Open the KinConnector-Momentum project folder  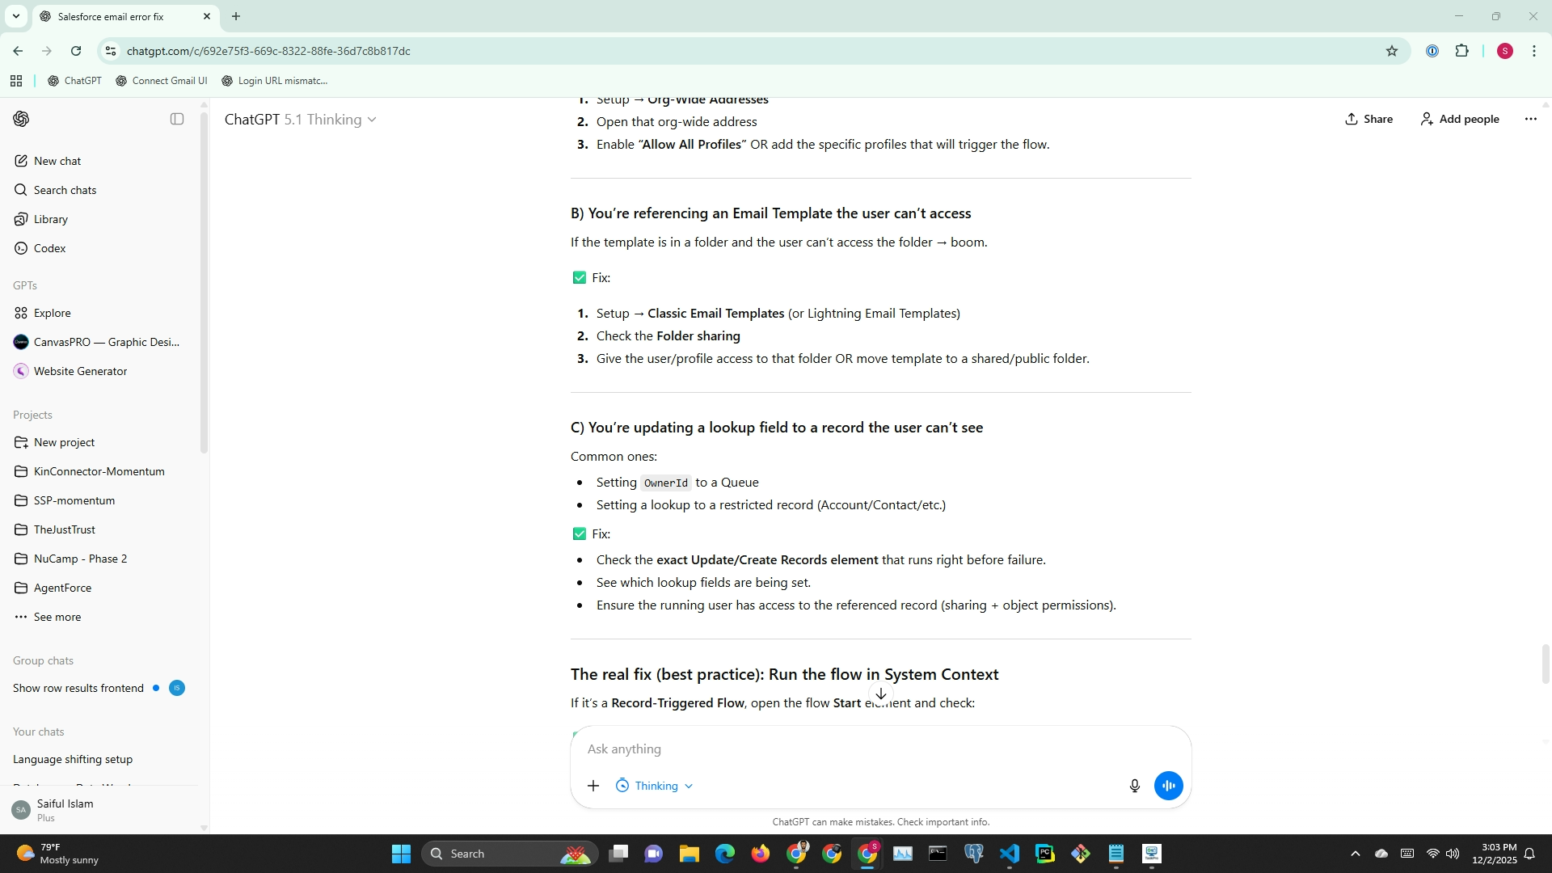coord(99,471)
